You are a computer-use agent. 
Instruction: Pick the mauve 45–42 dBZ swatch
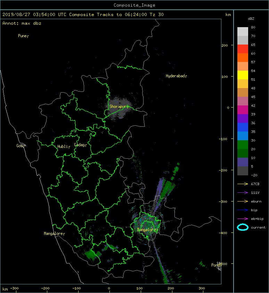[243, 101]
